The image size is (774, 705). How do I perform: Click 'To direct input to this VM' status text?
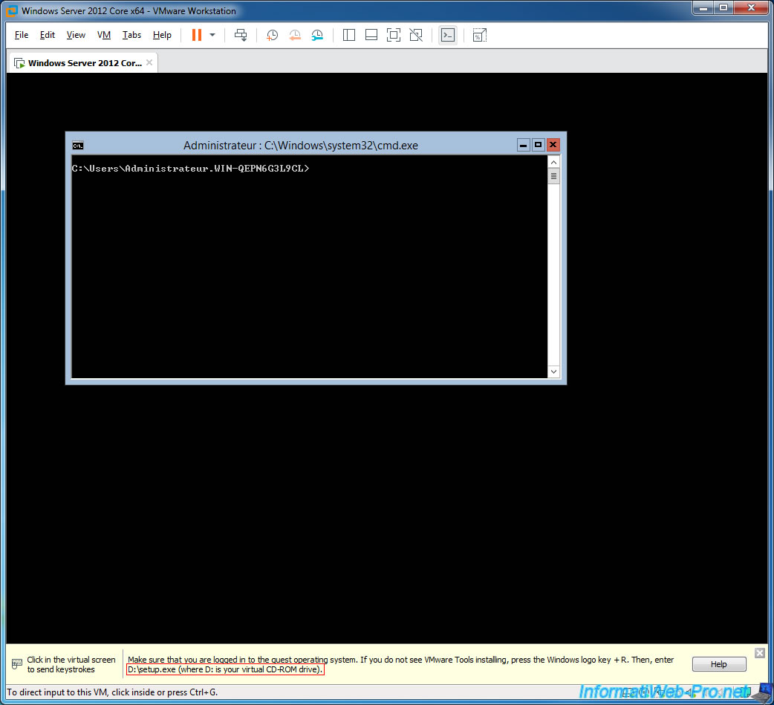[112, 692]
